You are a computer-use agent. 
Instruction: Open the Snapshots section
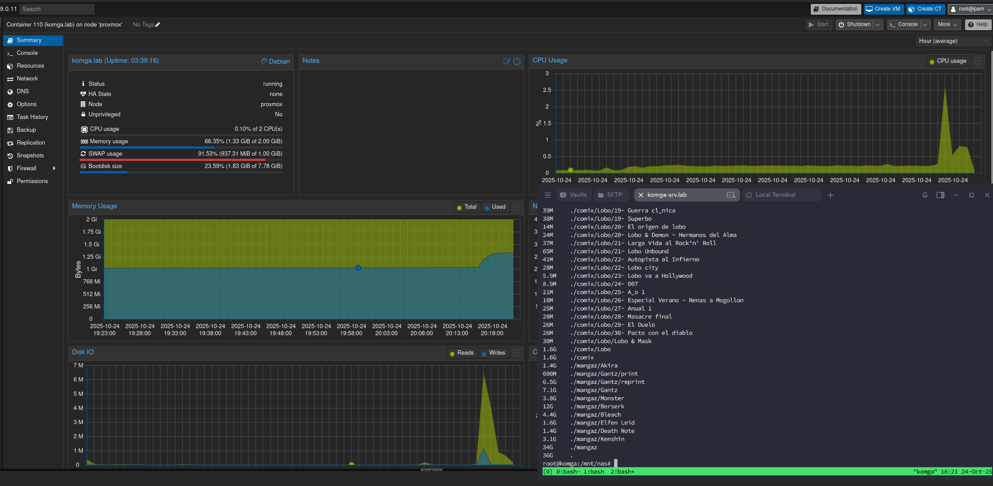pos(30,156)
